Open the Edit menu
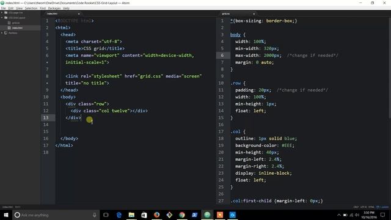The height and width of the screenshot is (220, 391). (11, 8)
